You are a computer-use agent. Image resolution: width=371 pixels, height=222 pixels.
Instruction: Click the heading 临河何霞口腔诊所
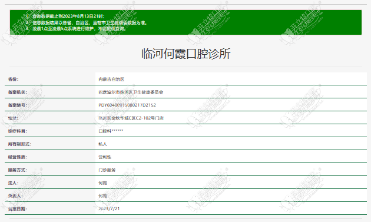tap(185, 54)
